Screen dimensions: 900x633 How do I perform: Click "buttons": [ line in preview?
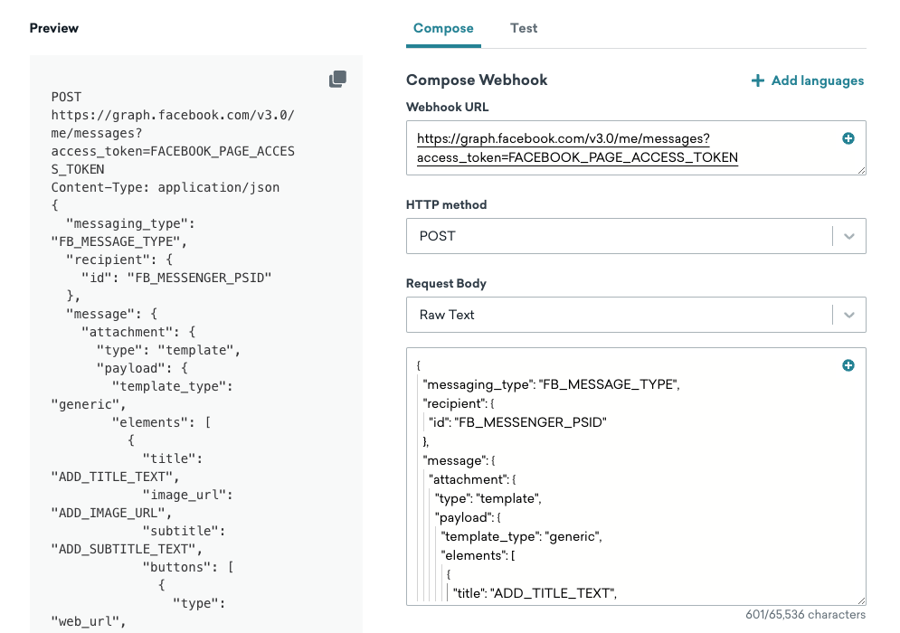click(x=188, y=567)
